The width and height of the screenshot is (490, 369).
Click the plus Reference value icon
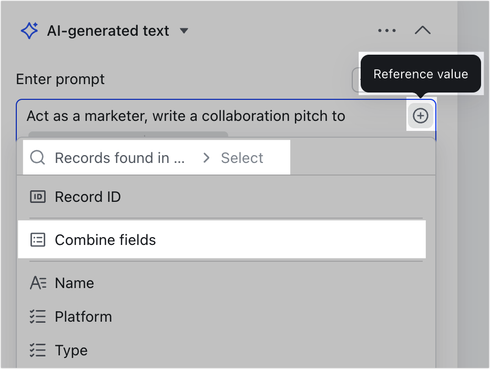coord(420,116)
